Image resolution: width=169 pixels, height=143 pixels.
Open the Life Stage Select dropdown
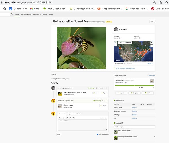pyautogui.click(x=134, y=115)
